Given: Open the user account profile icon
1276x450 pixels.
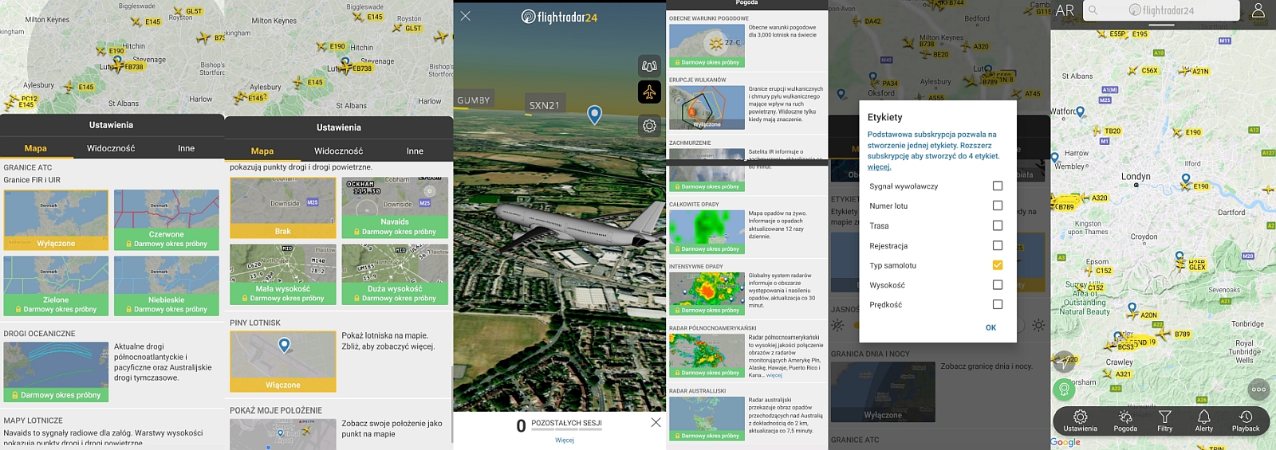Looking at the screenshot, I should pos(1258,10).
